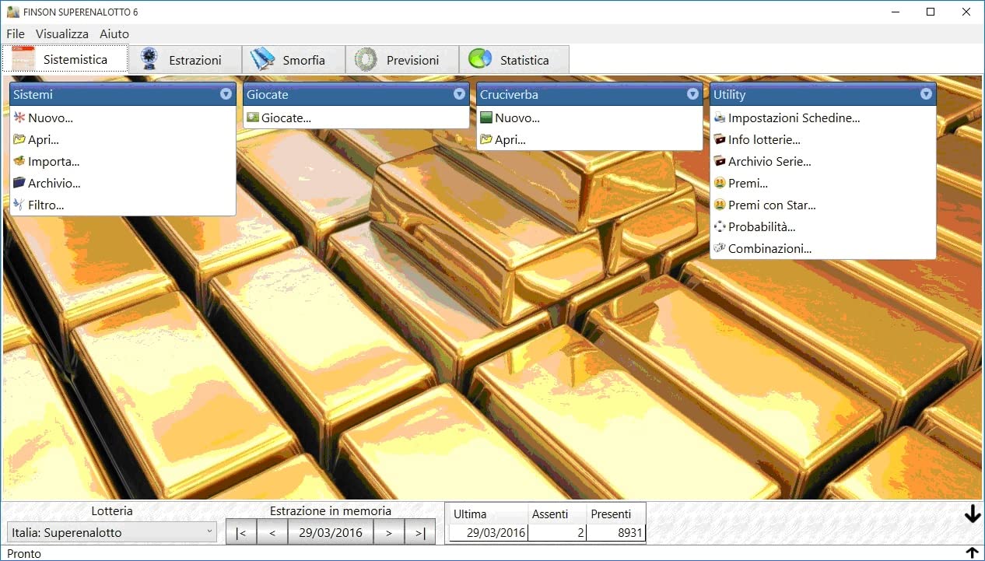This screenshot has width=985, height=561.
Task: Switch to the Statistica tab
Action: (x=514, y=60)
